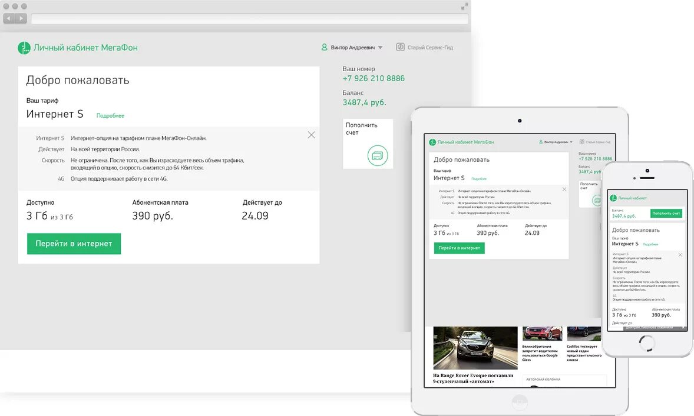Click the Интернет S tariff name on desktop
The width and height of the screenshot is (694, 416).
point(55,114)
